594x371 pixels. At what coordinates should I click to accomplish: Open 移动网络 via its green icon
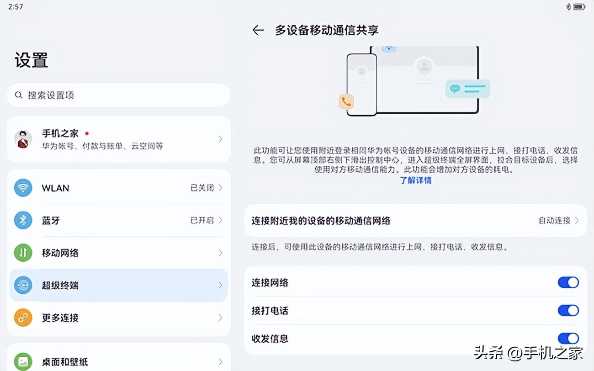click(x=23, y=253)
